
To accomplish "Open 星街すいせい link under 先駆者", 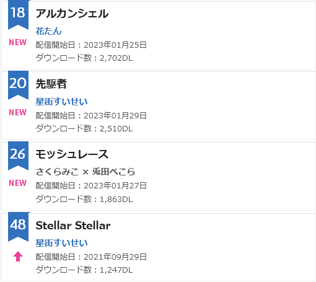I will coord(61,102).
